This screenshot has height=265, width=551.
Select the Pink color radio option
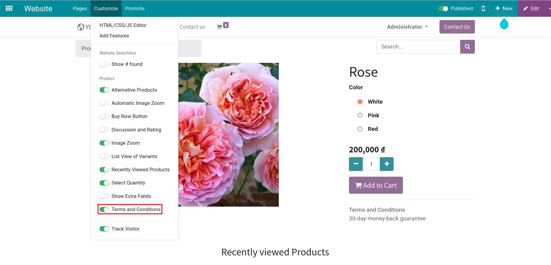click(360, 115)
